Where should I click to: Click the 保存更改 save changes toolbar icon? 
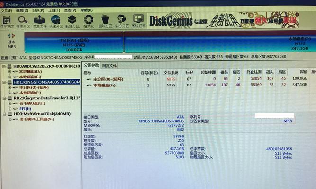point(7,22)
